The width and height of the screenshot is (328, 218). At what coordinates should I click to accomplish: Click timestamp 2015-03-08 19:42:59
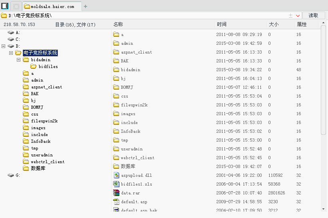[239, 43]
